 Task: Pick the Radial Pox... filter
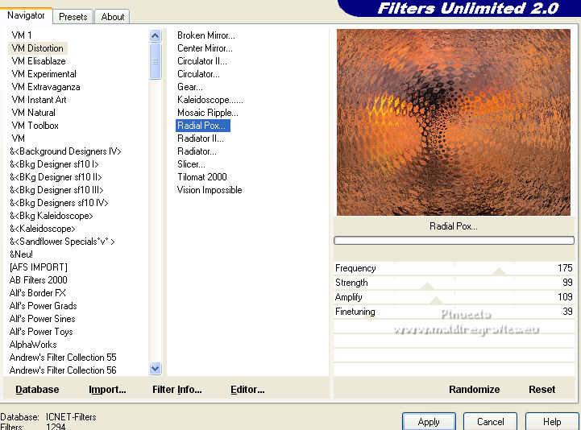[203, 126]
